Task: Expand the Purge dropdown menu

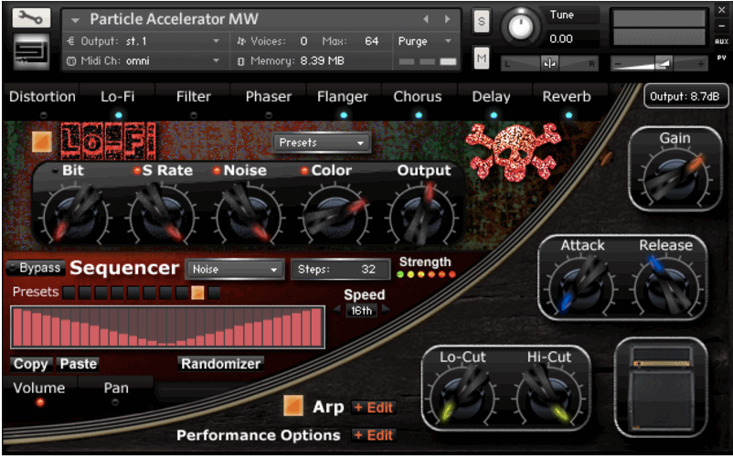Action: 425,41
